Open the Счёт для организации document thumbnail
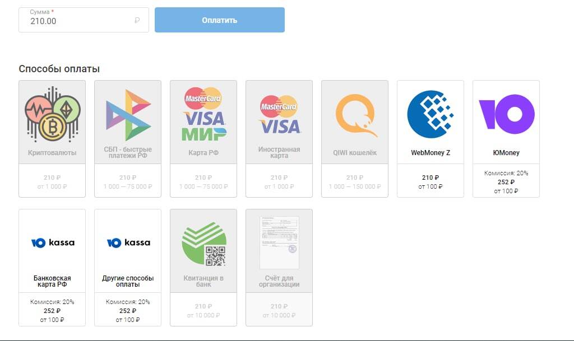574x341 pixels. pos(279,242)
